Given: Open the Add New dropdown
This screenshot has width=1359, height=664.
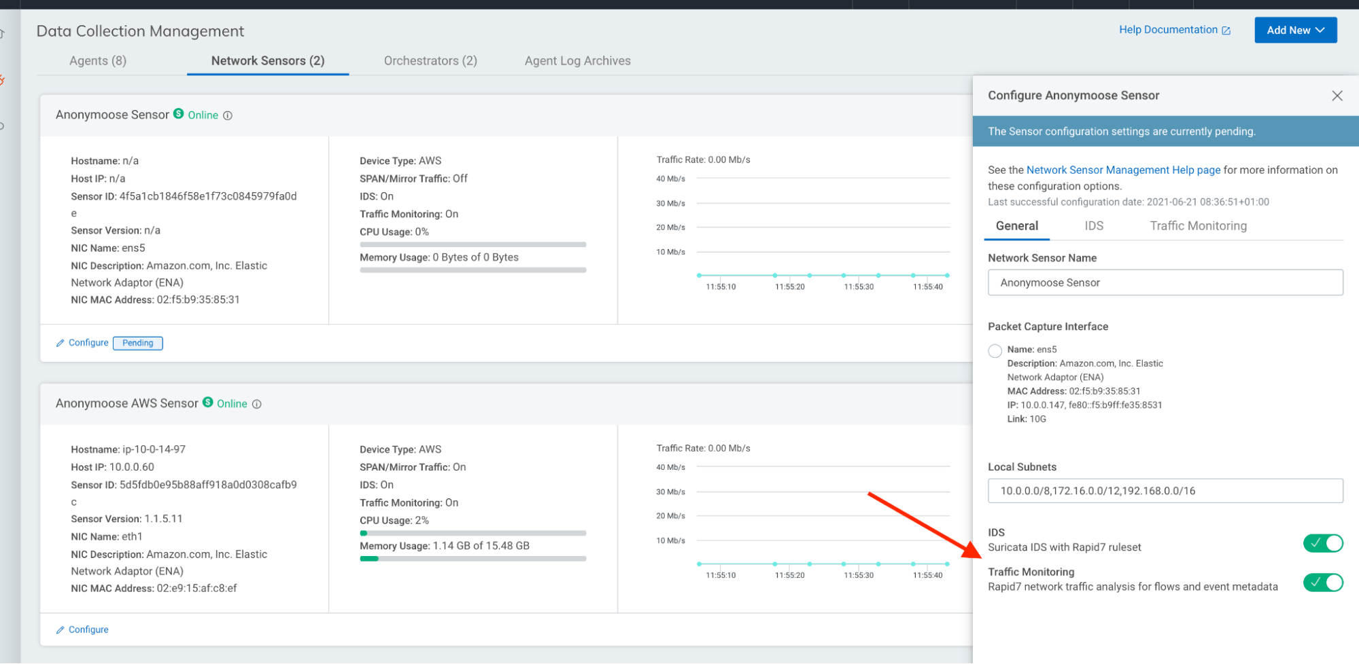Looking at the screenshot, I should 1295,31.
